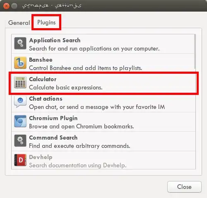Click the Chromium Plugin icon

20,121
